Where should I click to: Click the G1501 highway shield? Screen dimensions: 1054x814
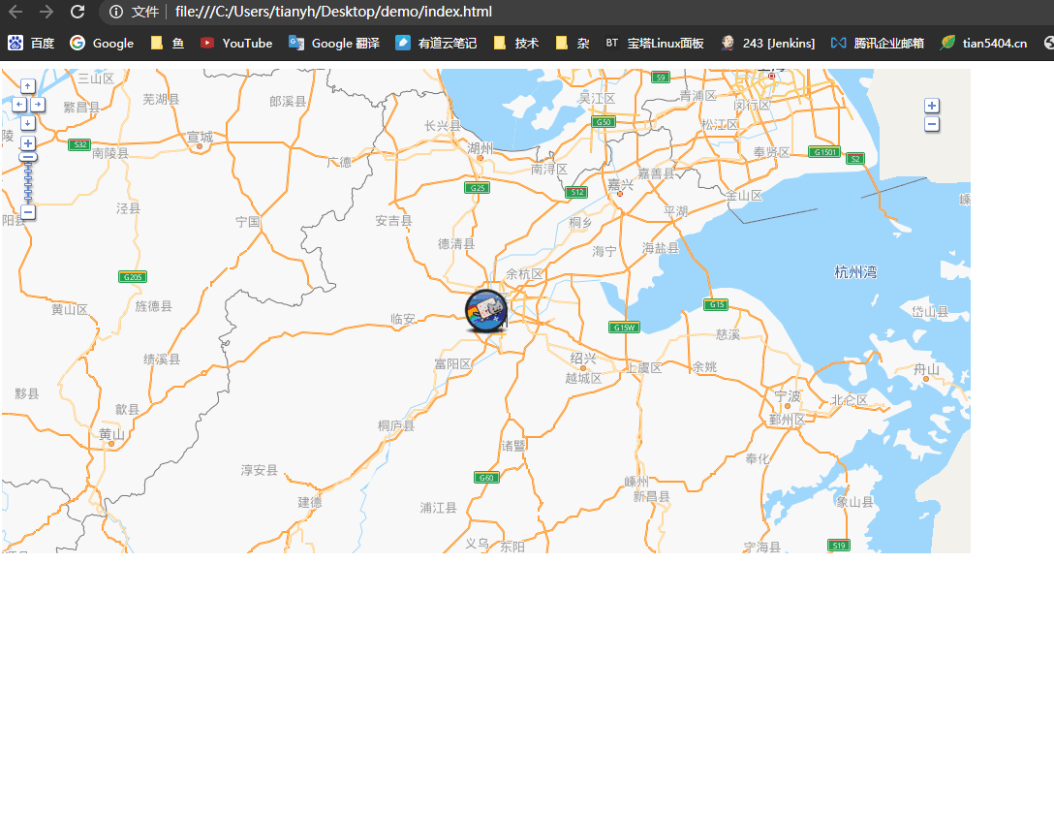824,152
